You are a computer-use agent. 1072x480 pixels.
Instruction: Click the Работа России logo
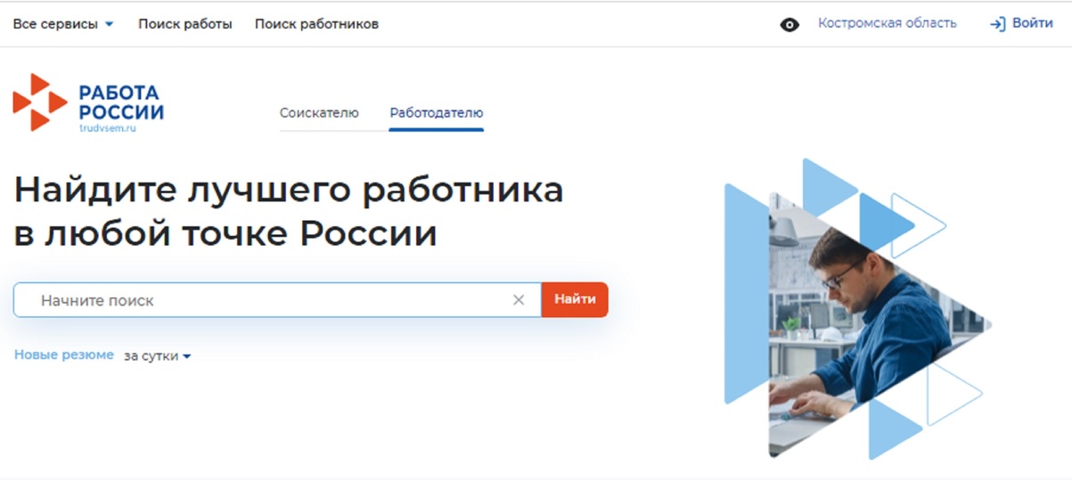point(88,103)
